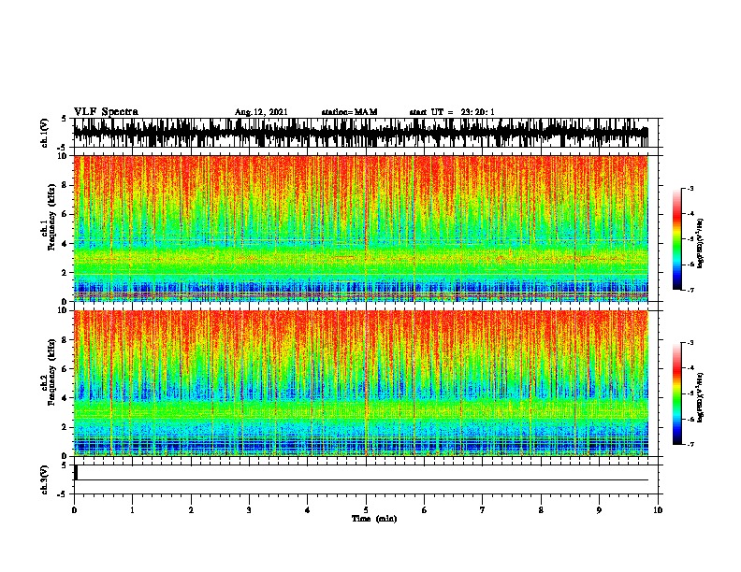Click the "1" tick on time axis
The height and width of the screenshot is (572, 741).
coord(132,510)
